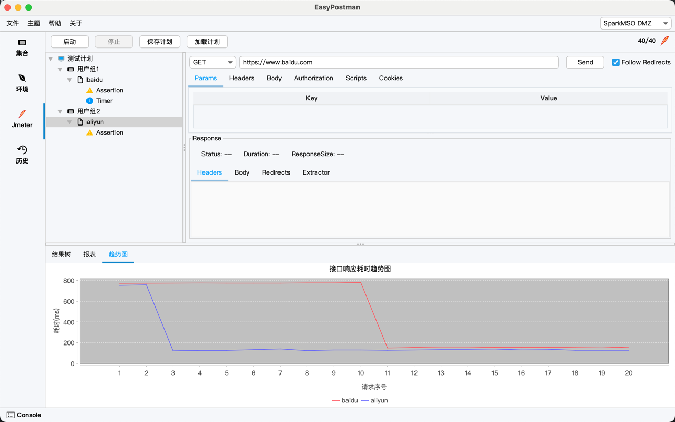Click the 保存计划 button
The height and width of the screenshot is (422, 675).
tap(160, 42)
